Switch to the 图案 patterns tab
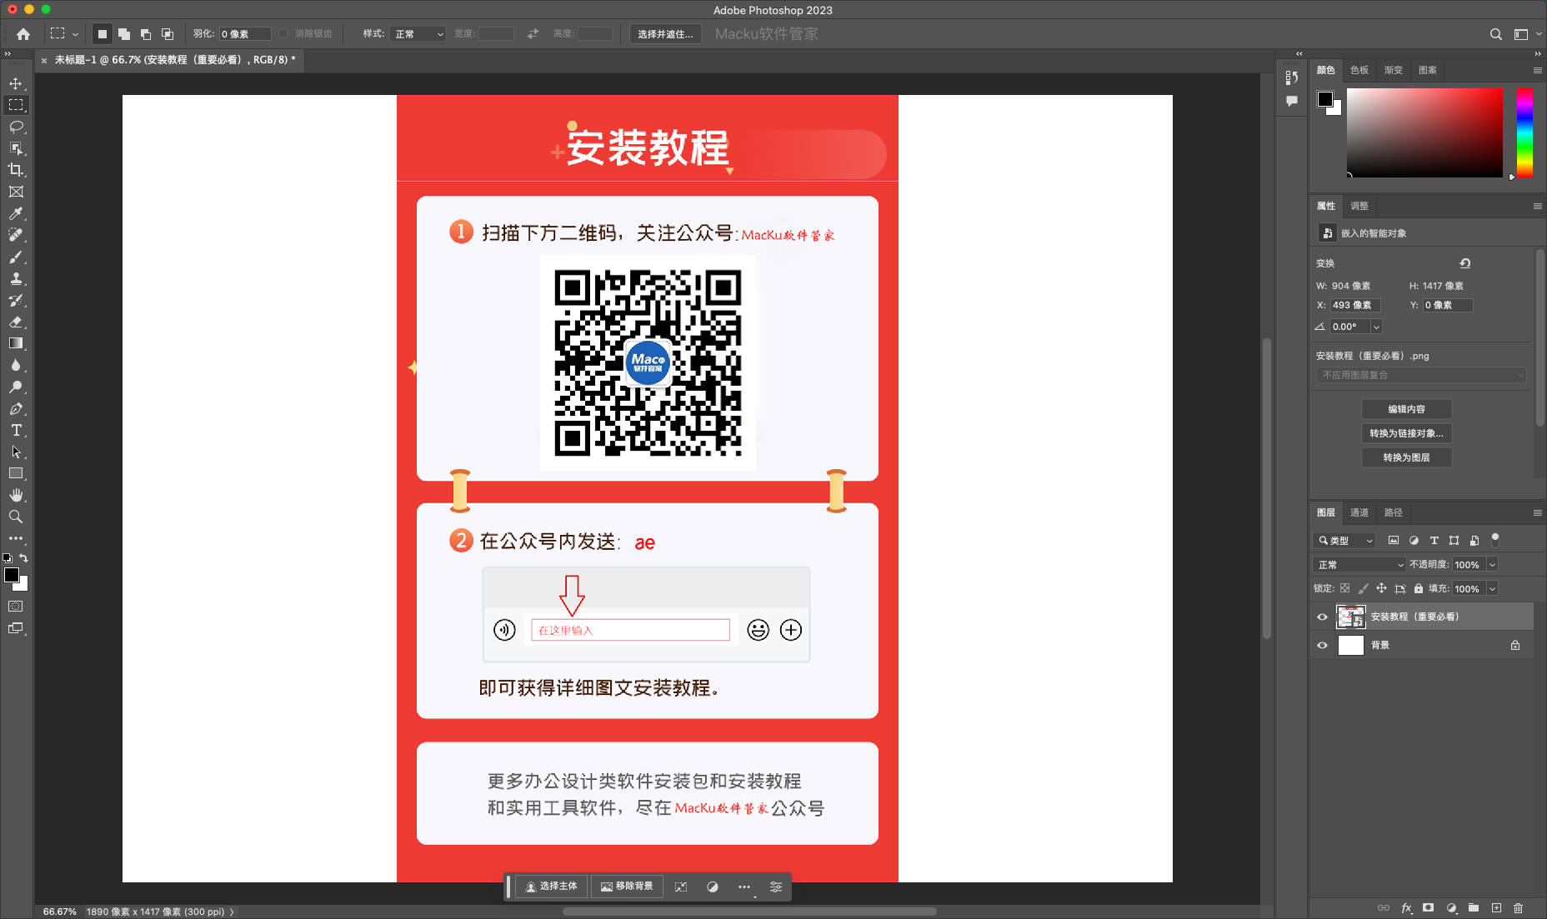This screenshot has width=1547, height=919. tap(1428, 70)
